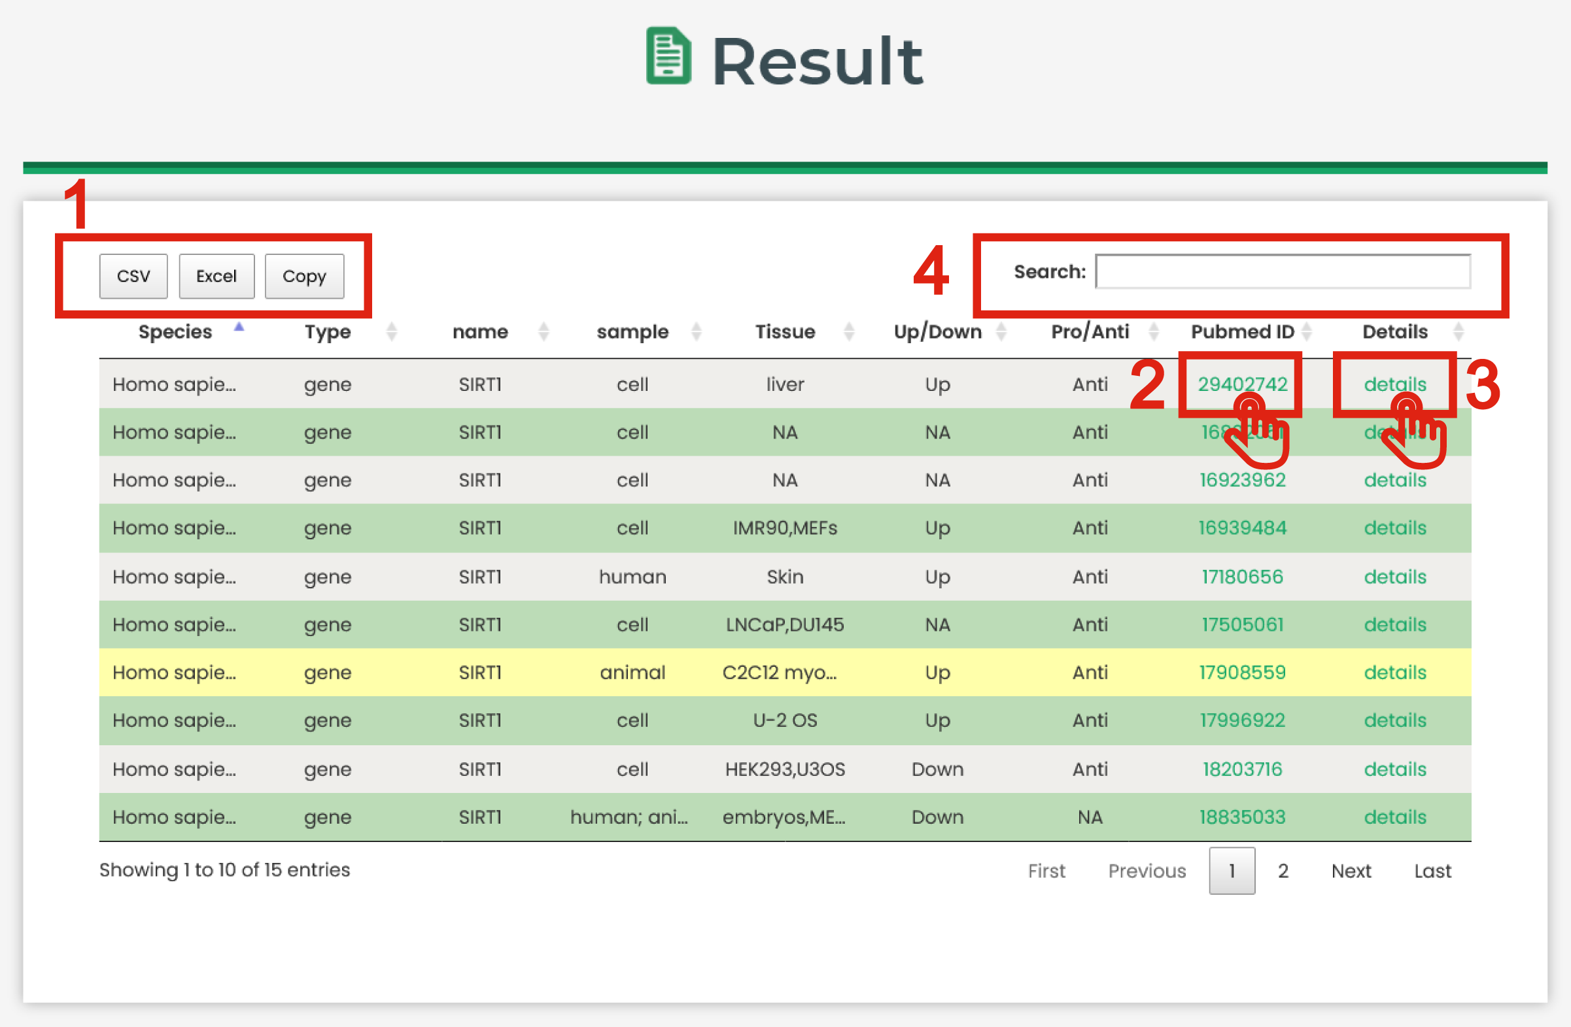
Task: Go to page 2 of results
Action: coord(1283,871)
